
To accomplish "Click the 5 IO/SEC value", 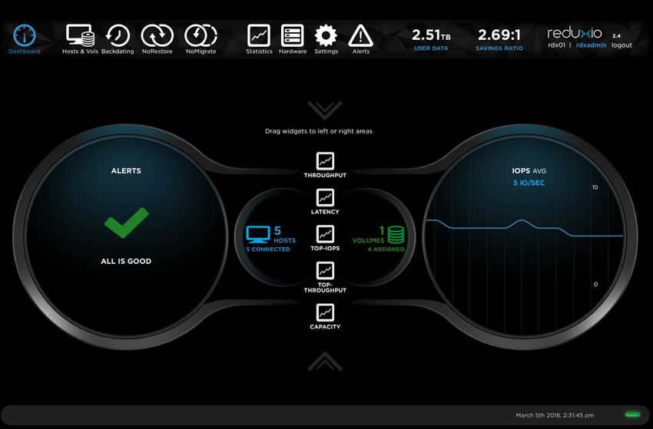I will pos(529,183).
